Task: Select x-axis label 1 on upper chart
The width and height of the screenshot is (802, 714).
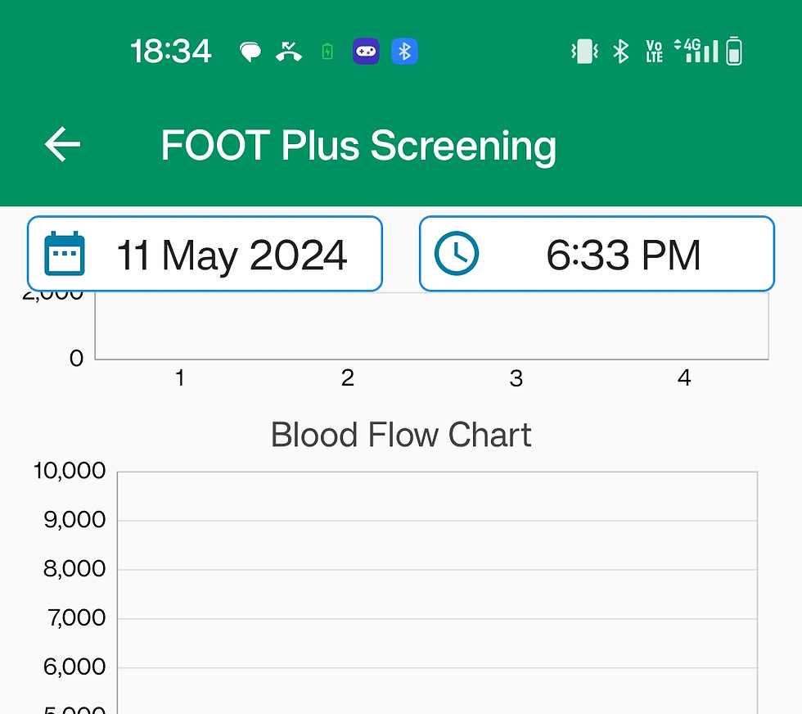Action: click(179, 378)
